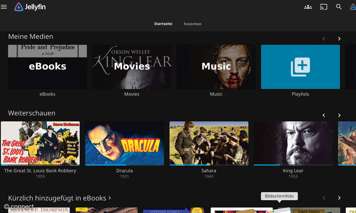Viewport: 356px width, 213px height.
Task: Go to next page in Weiterschauen
Action: click(339, 115)
